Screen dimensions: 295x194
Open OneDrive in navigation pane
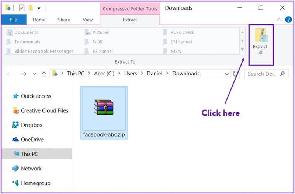[32, 140]
